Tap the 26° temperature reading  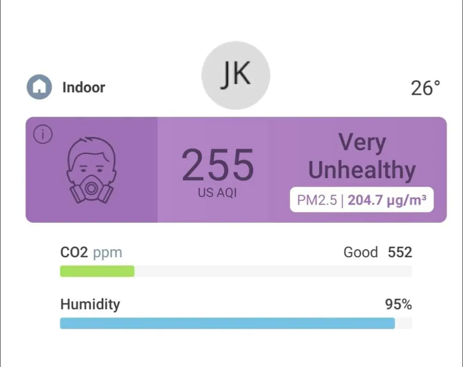pyautogui.click(x=425, y=88)
